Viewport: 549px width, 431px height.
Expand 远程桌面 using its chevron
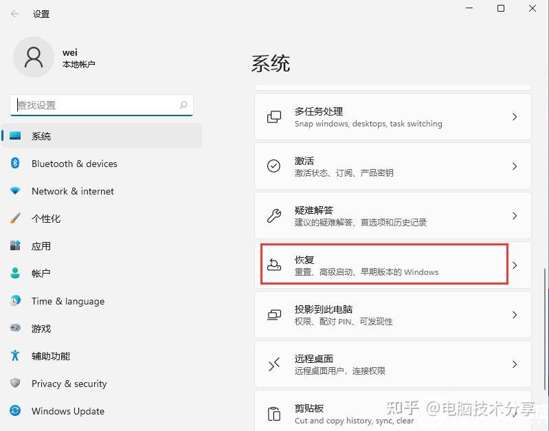515,364
